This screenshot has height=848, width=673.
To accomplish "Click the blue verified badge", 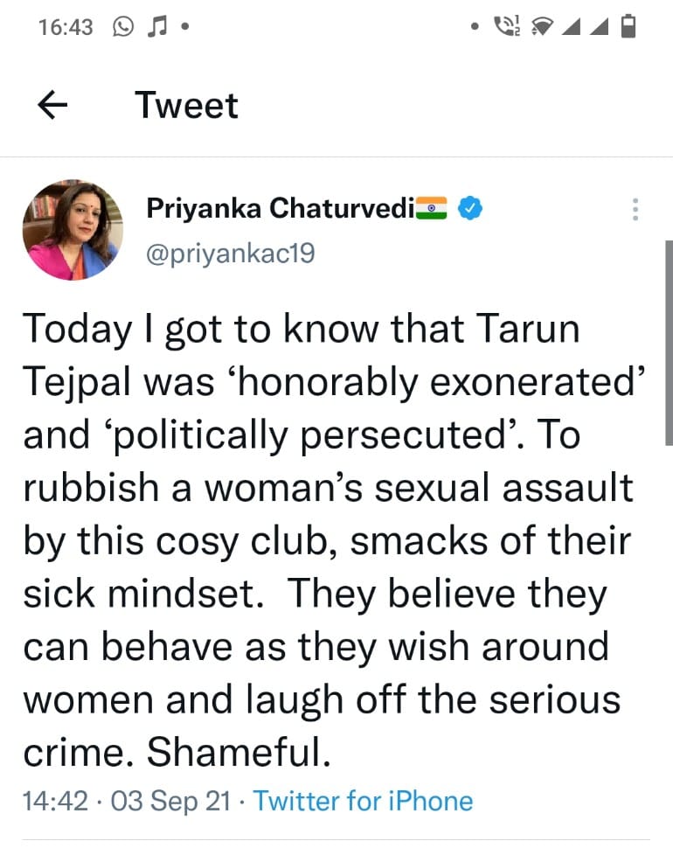I will coord(471,209).
